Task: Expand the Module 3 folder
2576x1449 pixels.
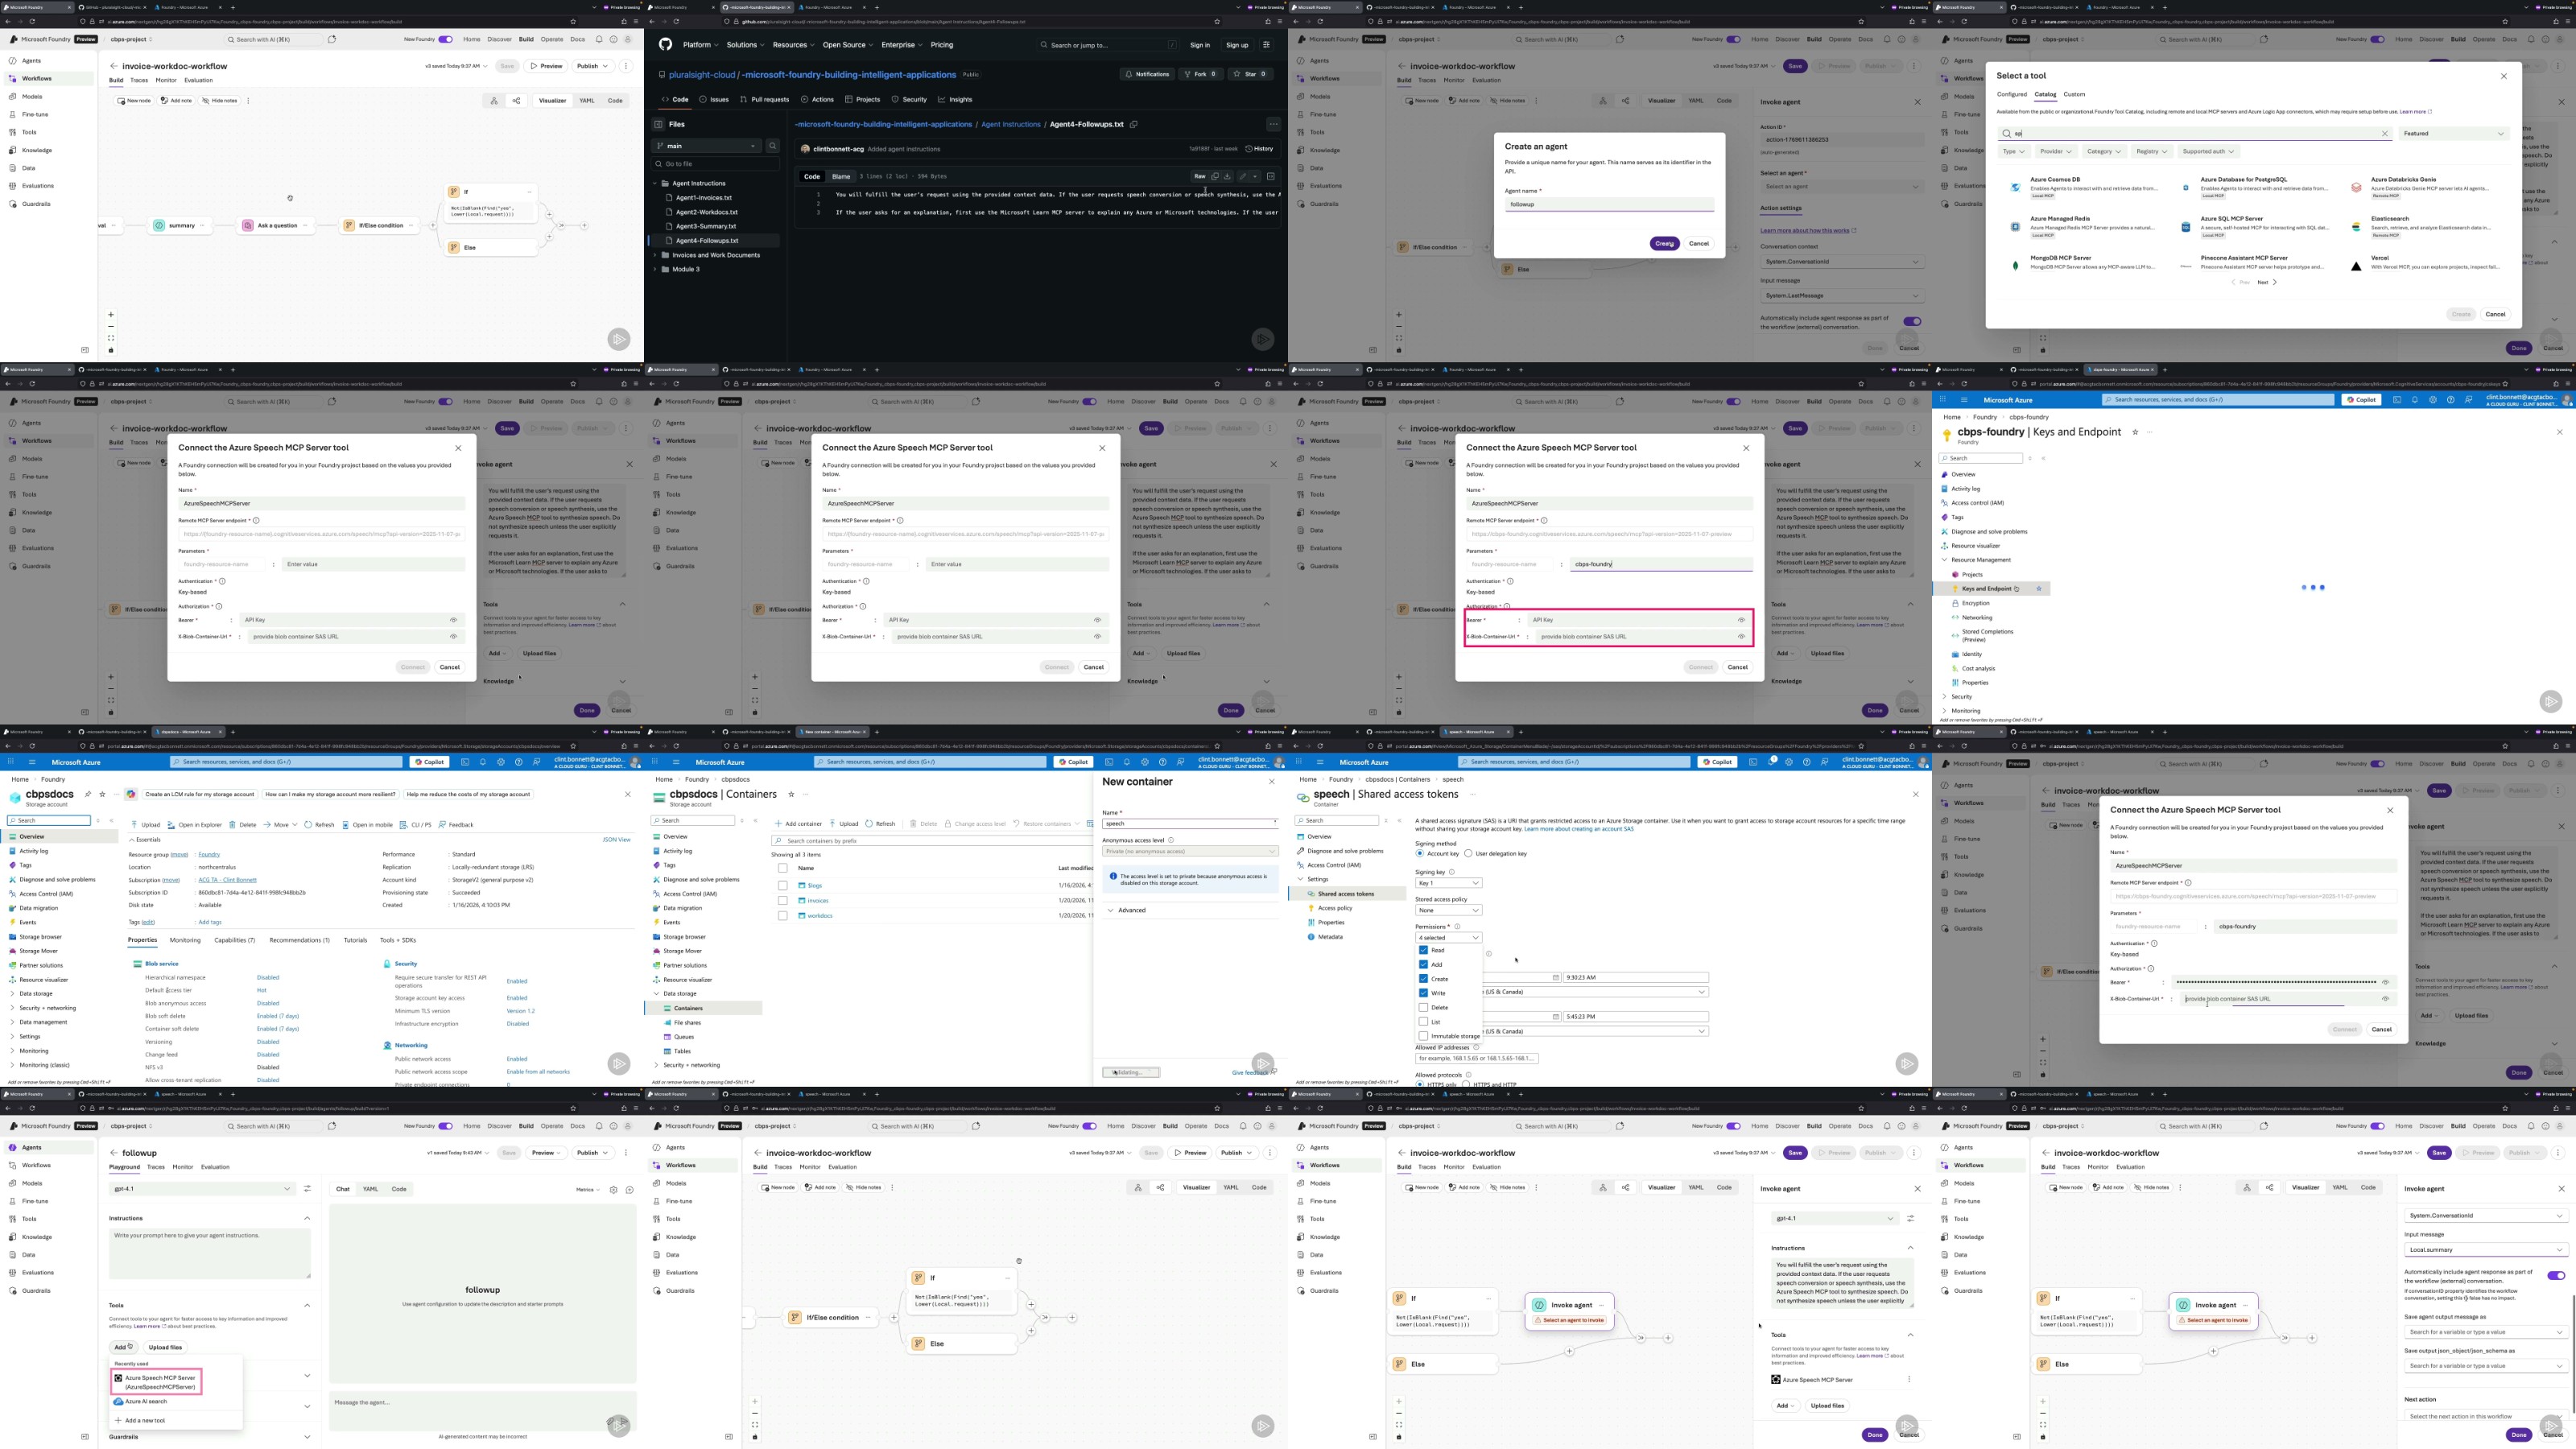Action: click(655, 270)
